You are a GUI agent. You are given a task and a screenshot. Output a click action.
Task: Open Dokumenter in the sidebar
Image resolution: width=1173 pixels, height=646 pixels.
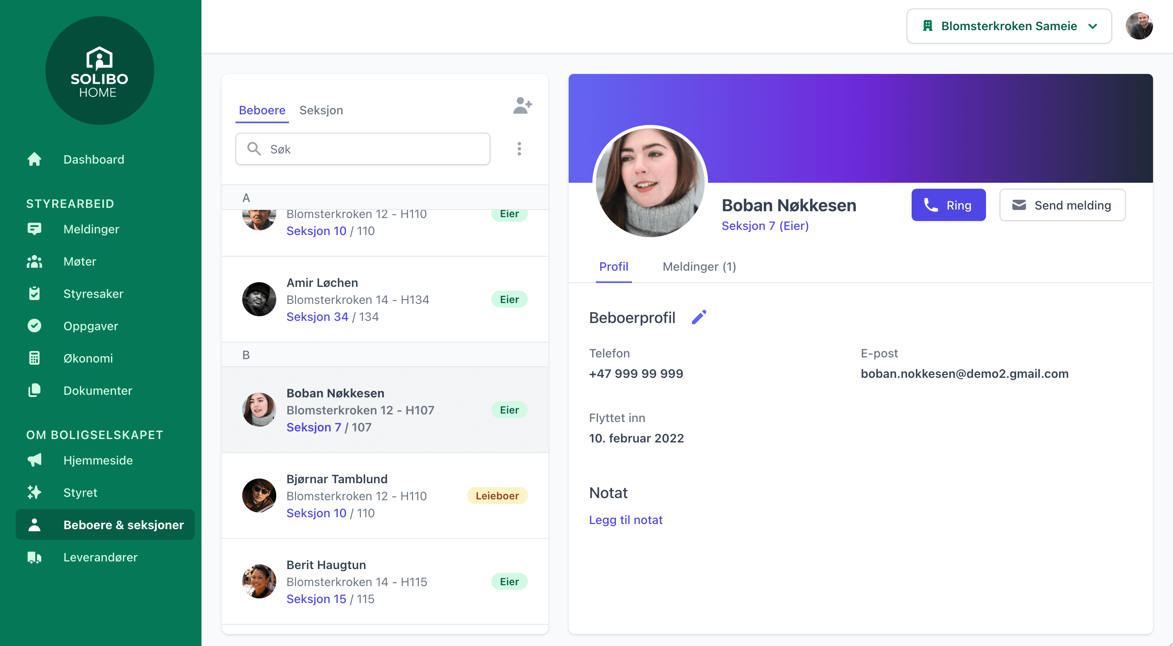(97, 391)
